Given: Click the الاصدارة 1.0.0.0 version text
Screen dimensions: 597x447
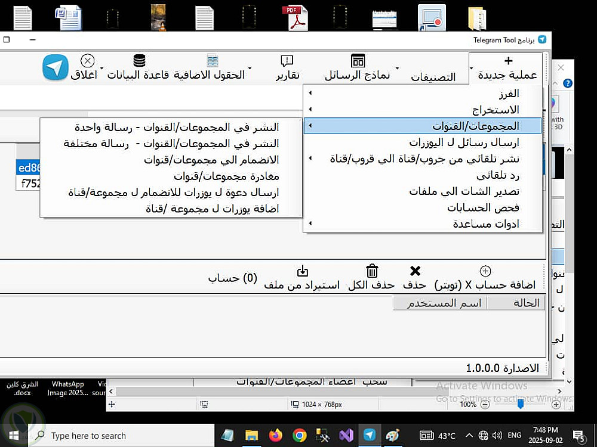Looking at the screenshot, I should (502, 368).
